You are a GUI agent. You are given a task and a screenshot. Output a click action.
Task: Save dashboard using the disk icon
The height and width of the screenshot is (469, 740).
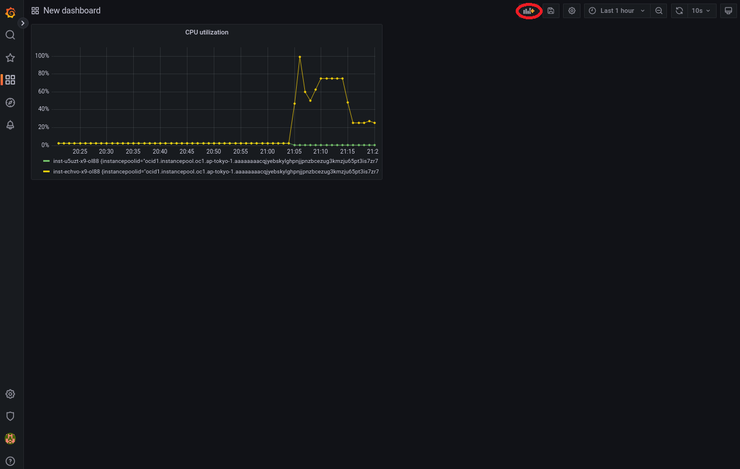(551, 11)
